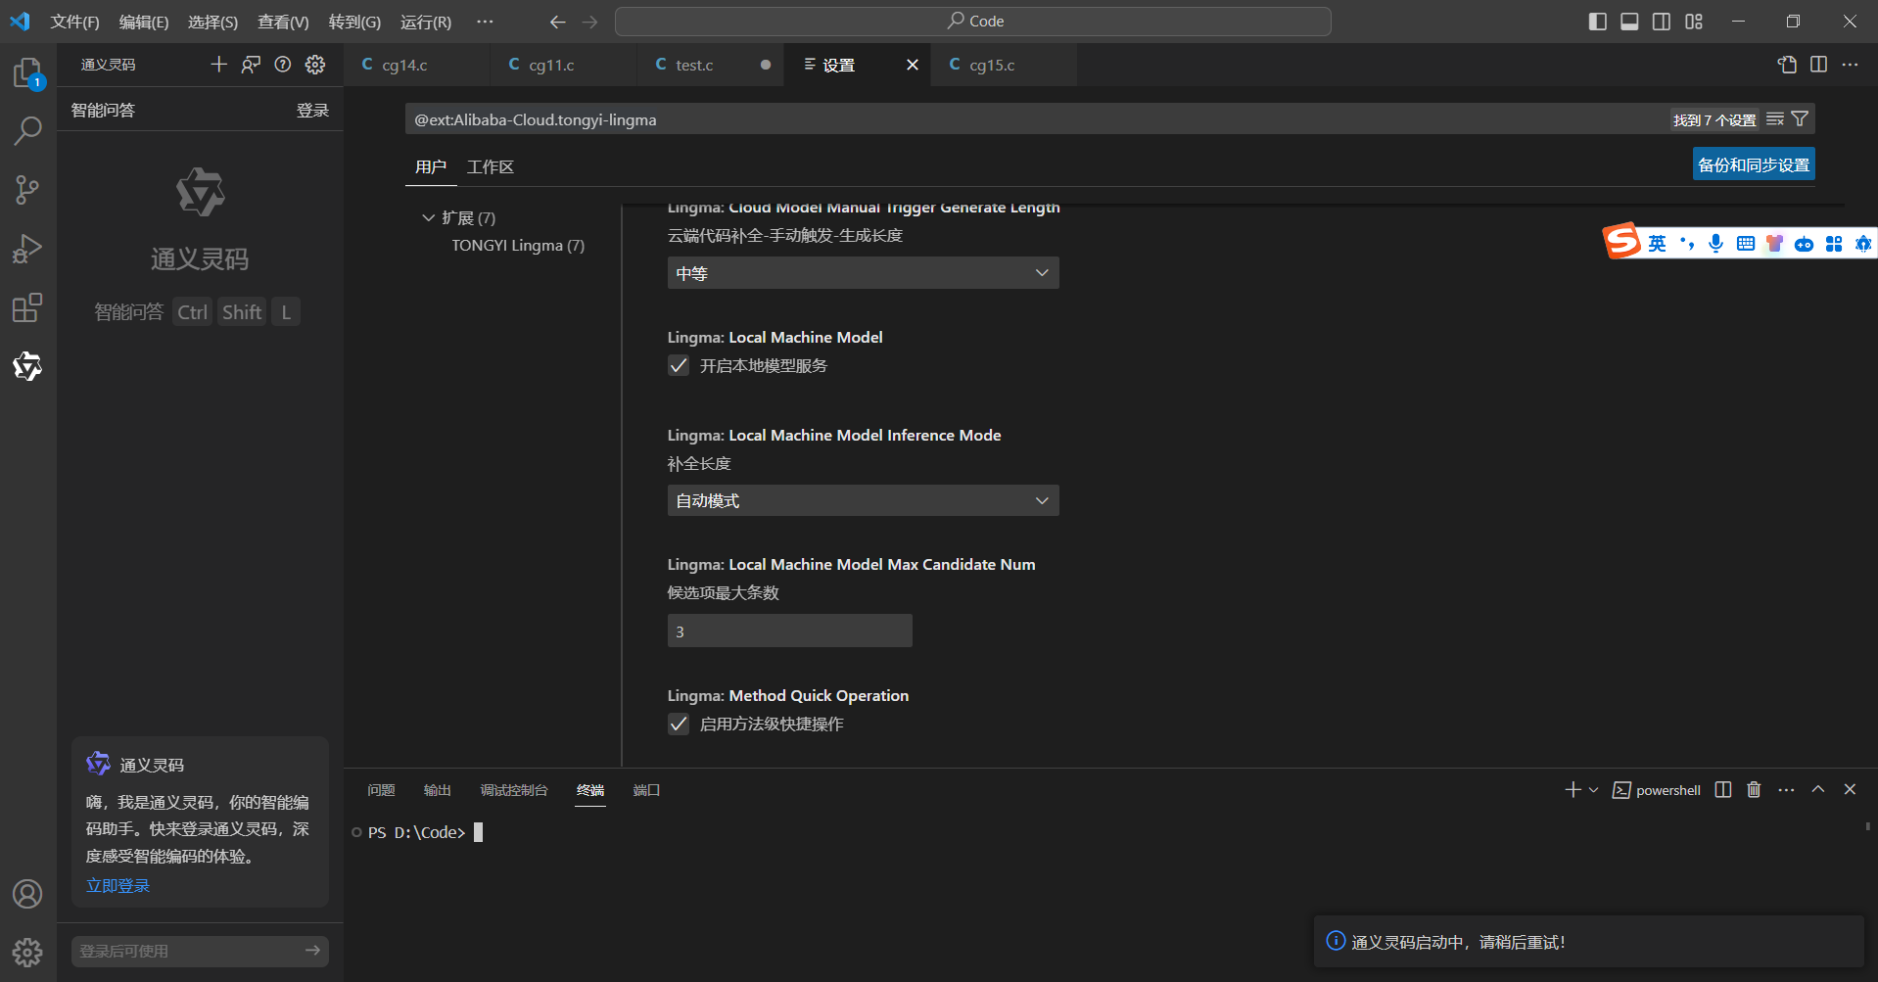
Task: Open editor more actions ellipsis
Action: 1850,65
